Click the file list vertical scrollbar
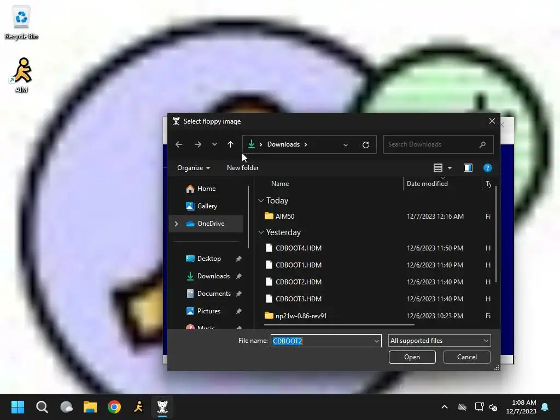The image size is (560, 420). click(x=496, y=234)
